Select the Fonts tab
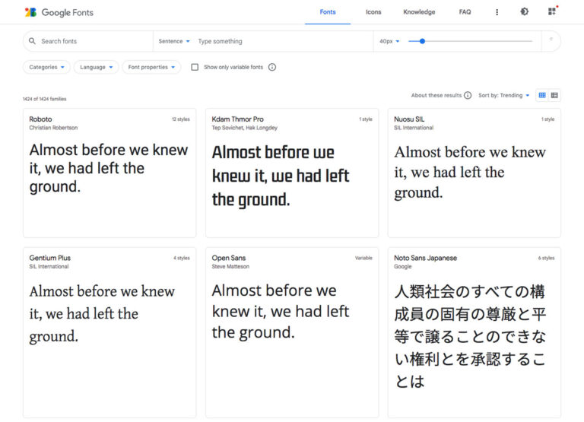The height and width of the screenshot is (422, 584). (328, 12)
